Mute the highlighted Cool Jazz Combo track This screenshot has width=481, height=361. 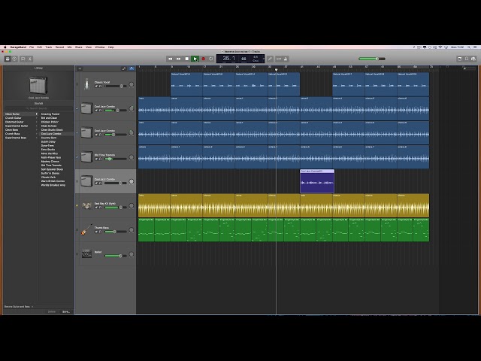pyautogui.click(x=96, y=184)
